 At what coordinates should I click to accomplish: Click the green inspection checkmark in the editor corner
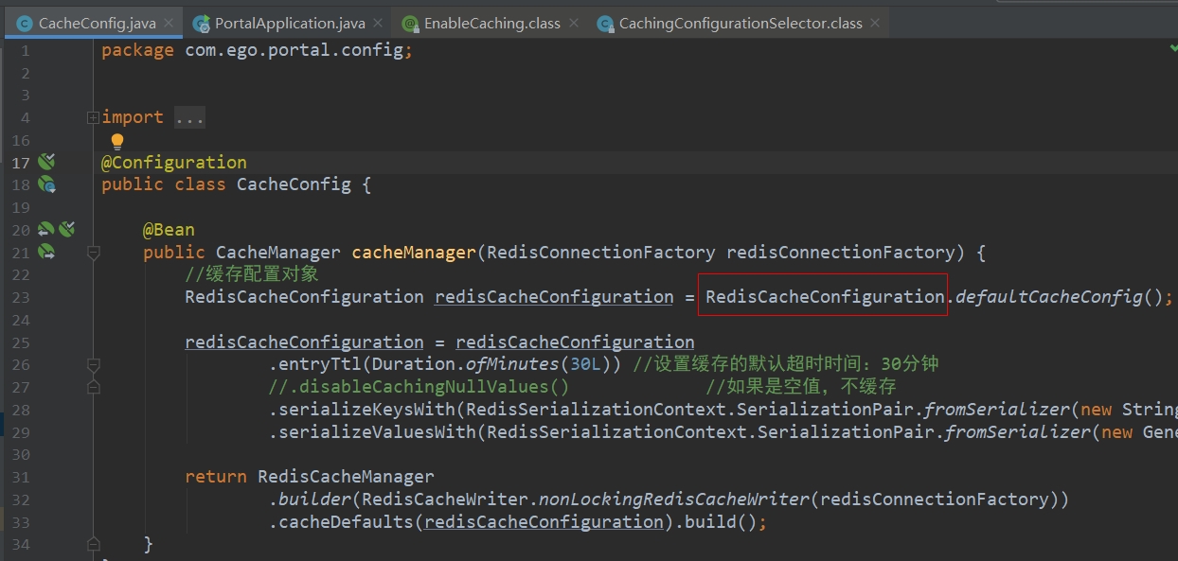1173,49
